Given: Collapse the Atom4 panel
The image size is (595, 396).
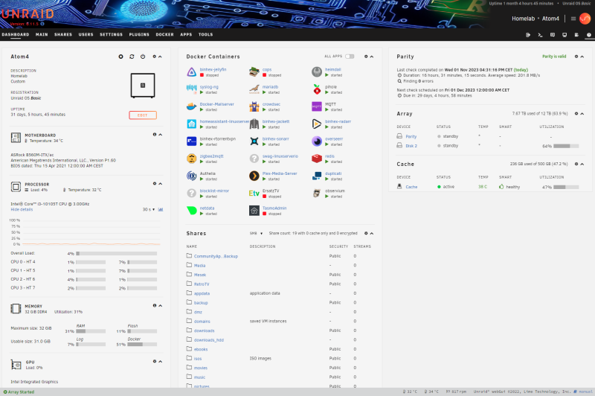Looking at the screenshot, I should [x=160, y=57].
